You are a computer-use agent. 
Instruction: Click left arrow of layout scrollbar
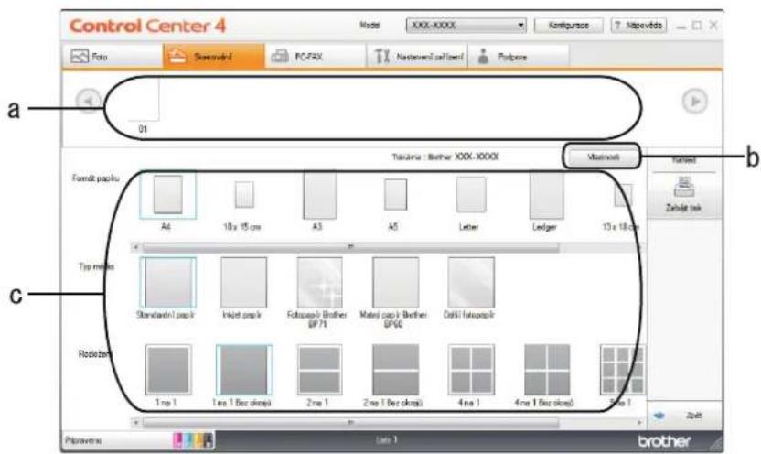coord(136,423)
